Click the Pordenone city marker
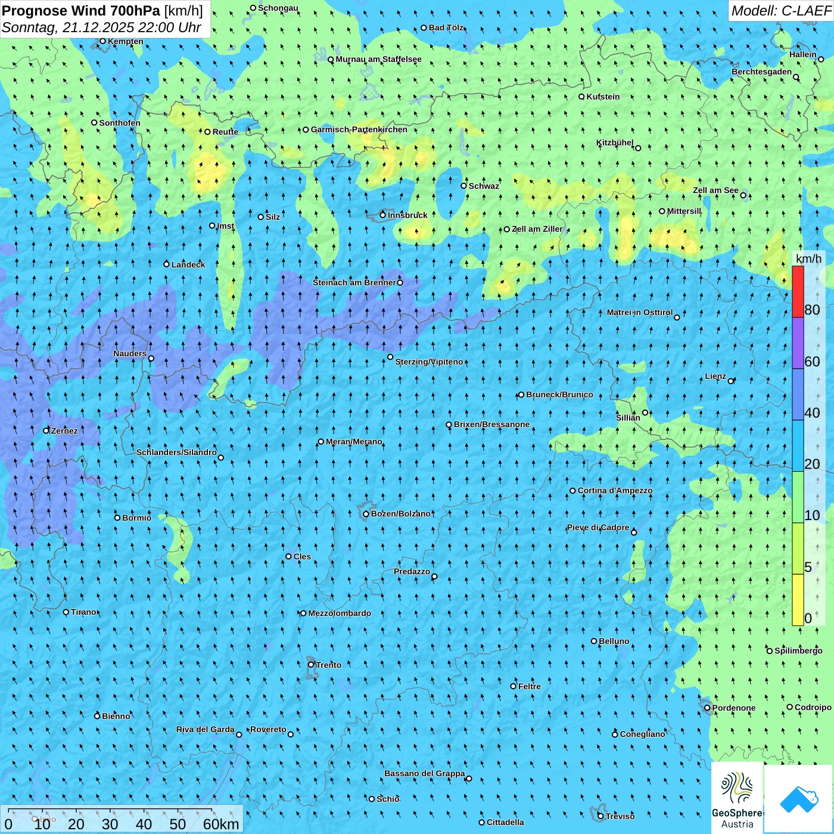834x834 pixels. point(707,708)
